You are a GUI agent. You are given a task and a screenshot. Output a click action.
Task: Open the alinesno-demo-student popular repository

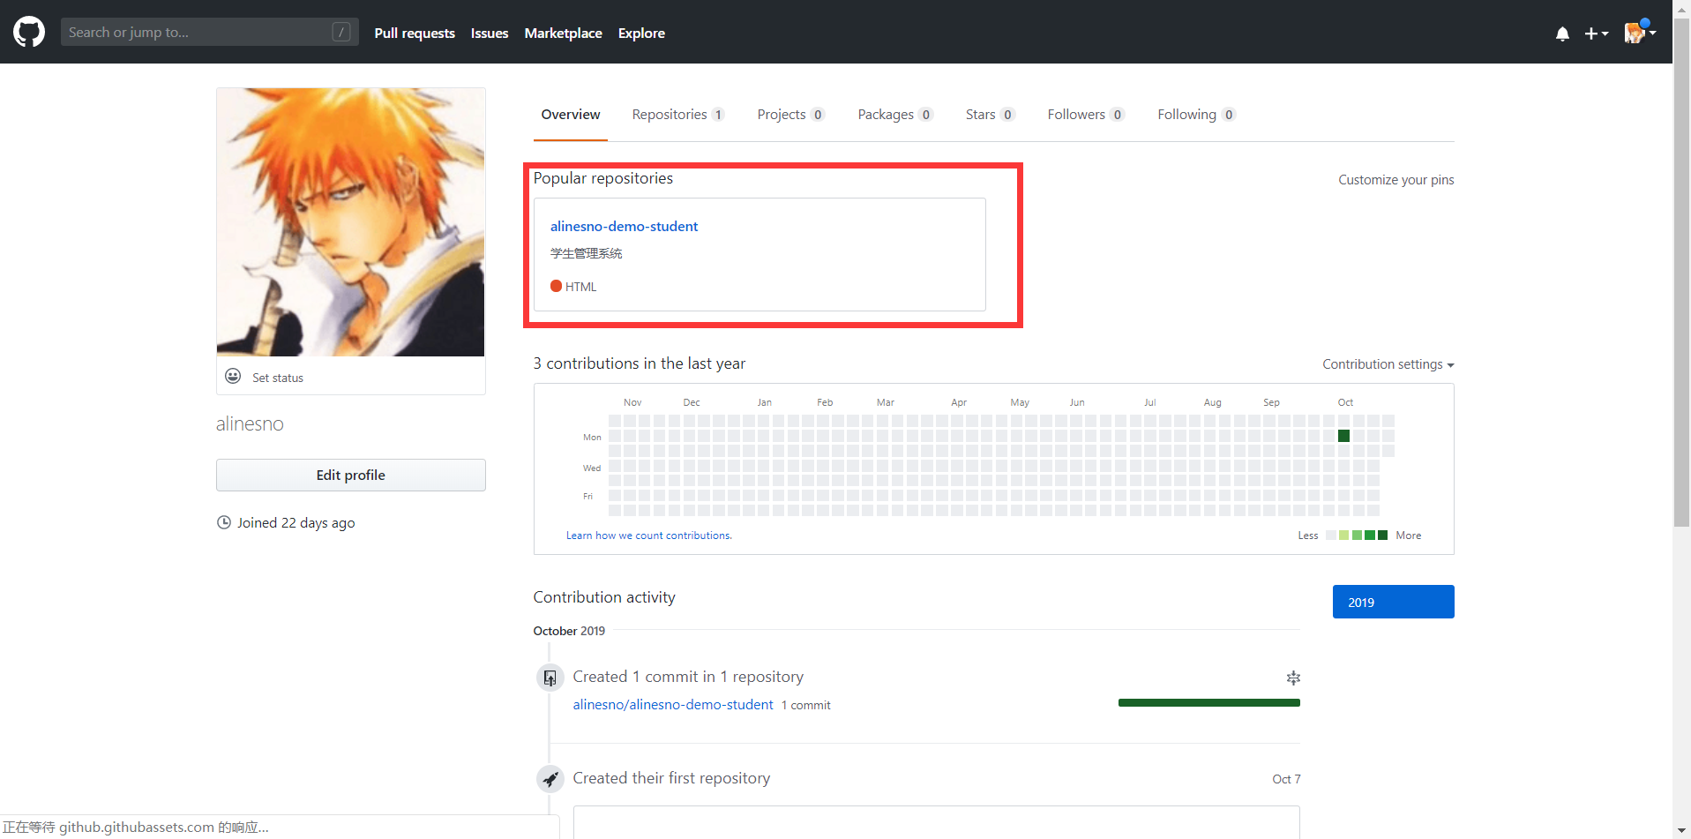pyautogui.click(x=624, y=226)
